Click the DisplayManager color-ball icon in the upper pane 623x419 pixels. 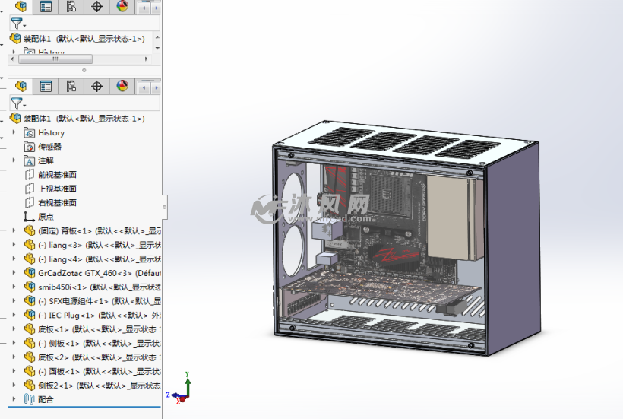122,7
